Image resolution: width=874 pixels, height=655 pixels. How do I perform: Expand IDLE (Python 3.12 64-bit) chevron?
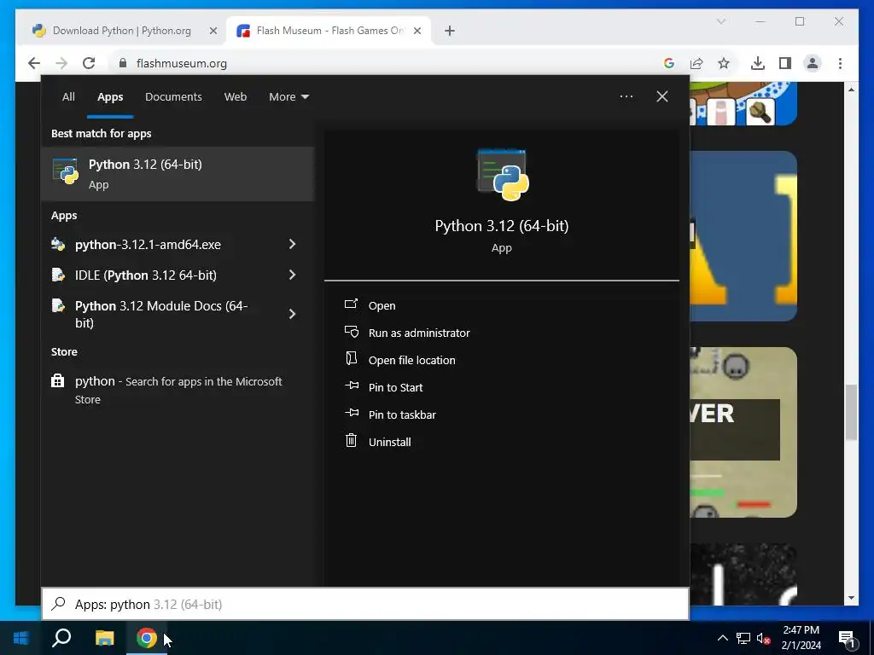click(x=292, y=275)
